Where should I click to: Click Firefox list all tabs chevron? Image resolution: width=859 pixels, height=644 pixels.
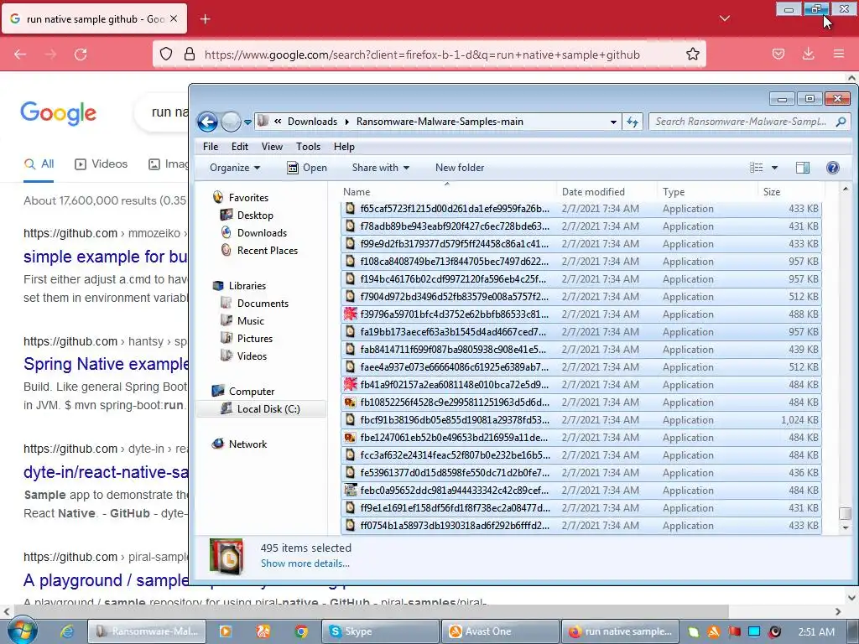click(x=725, y=18)
